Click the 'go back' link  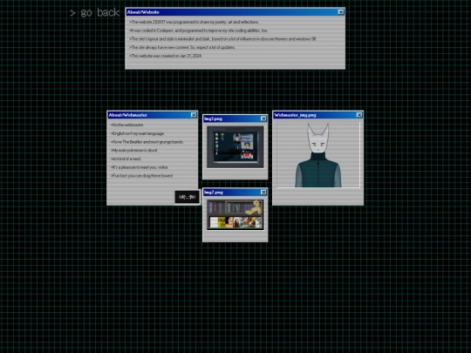[x=94, y=12]
